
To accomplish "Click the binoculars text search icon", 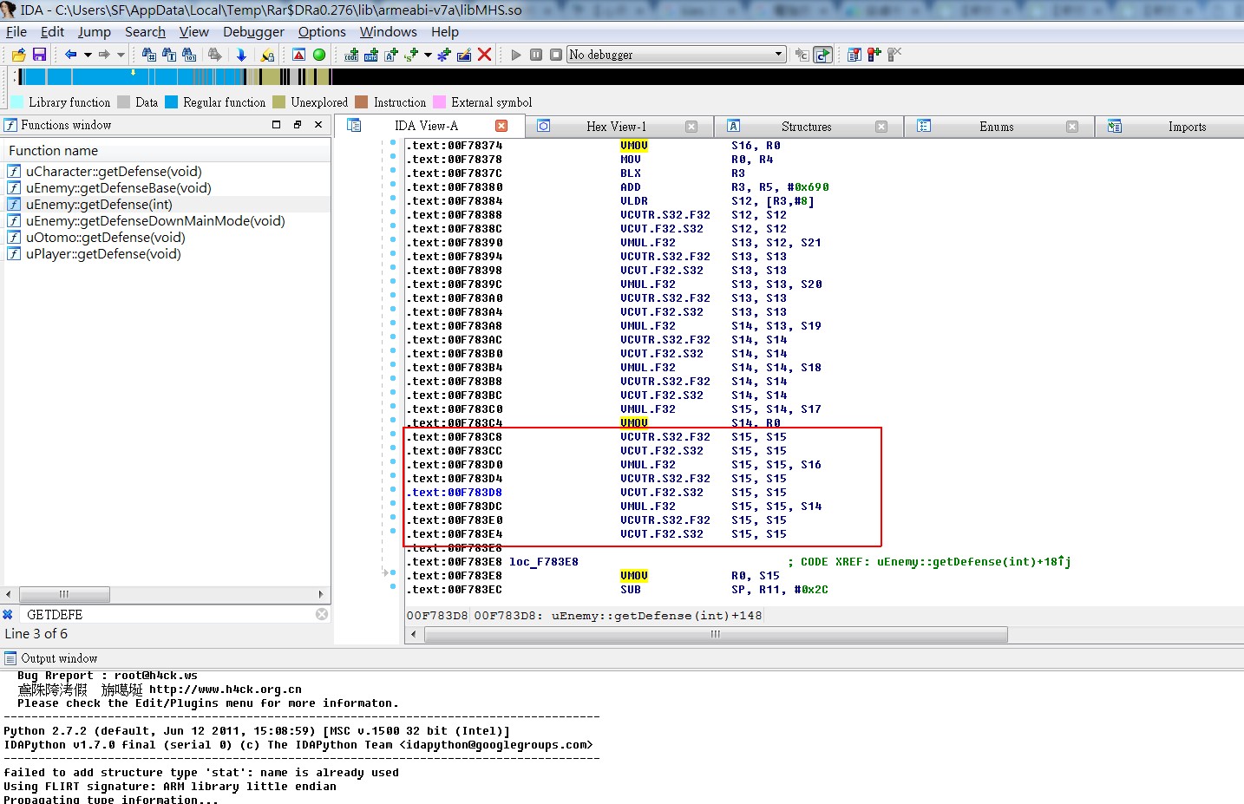I will click(169, 55).
